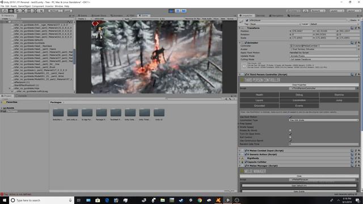Click the Windows Start button
Image resolution: width=363 pixels, height=204 pixels.
point(5,200)
